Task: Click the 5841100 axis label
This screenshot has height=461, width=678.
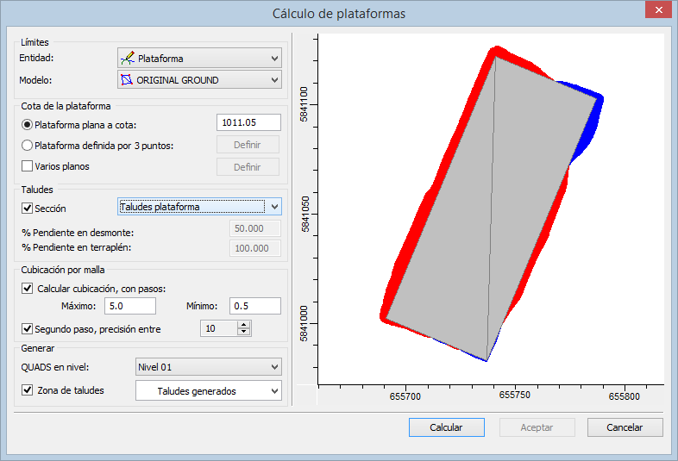Action: (x=304, y=104)
